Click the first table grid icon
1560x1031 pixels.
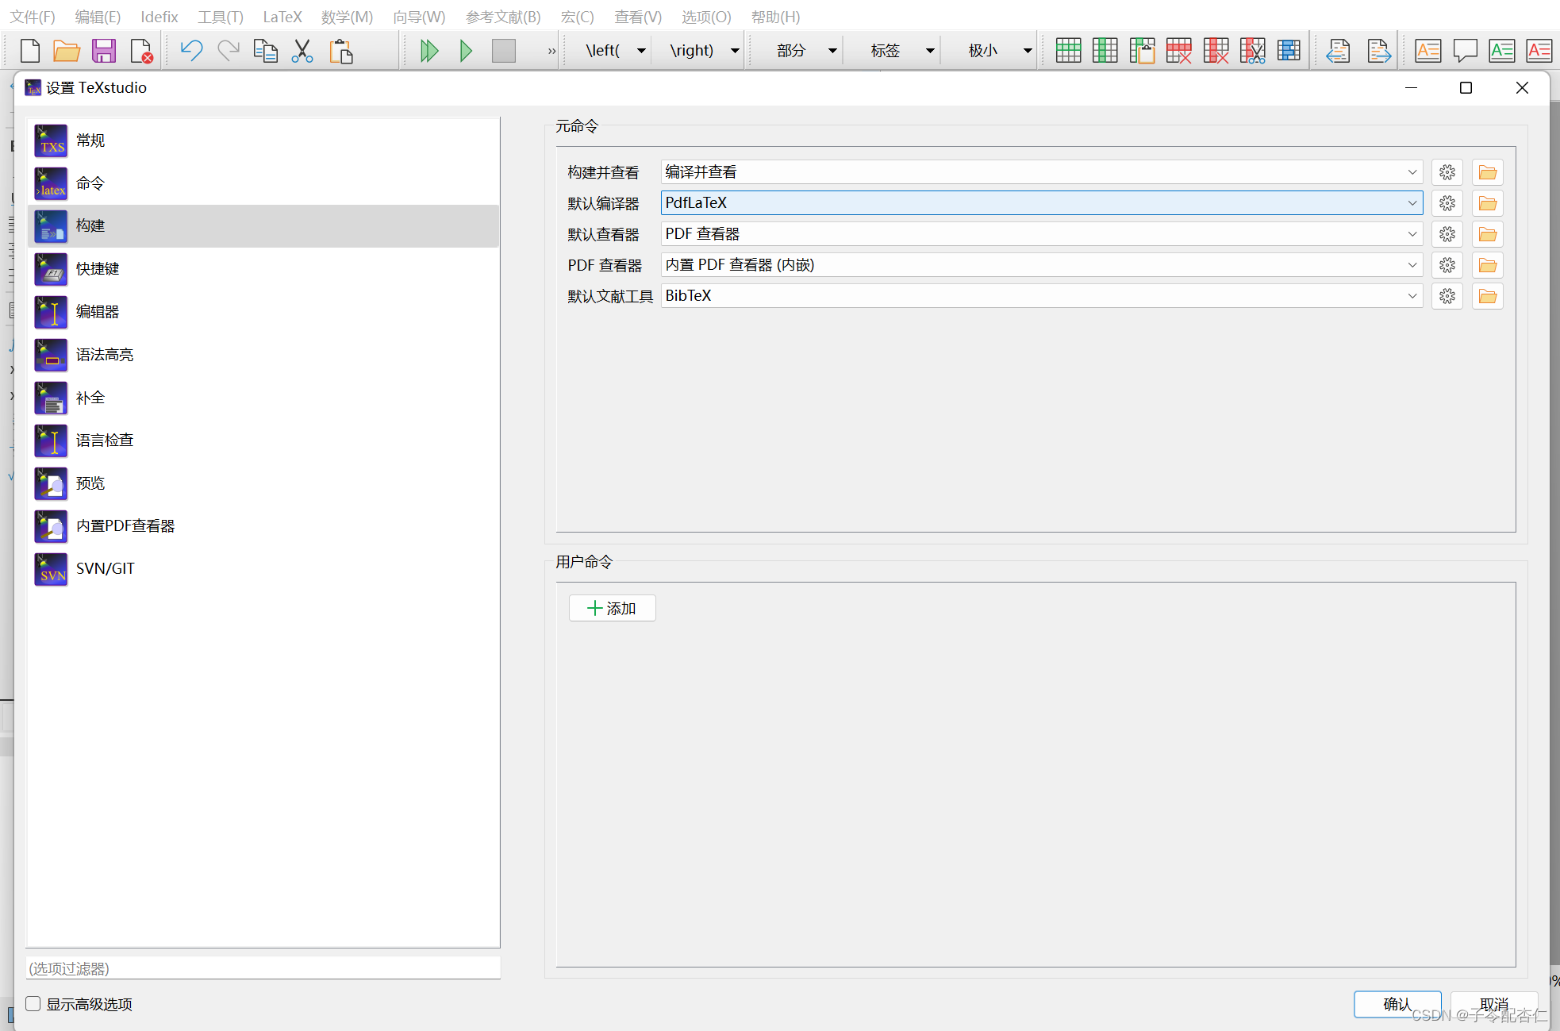(x=1068, y=51)
